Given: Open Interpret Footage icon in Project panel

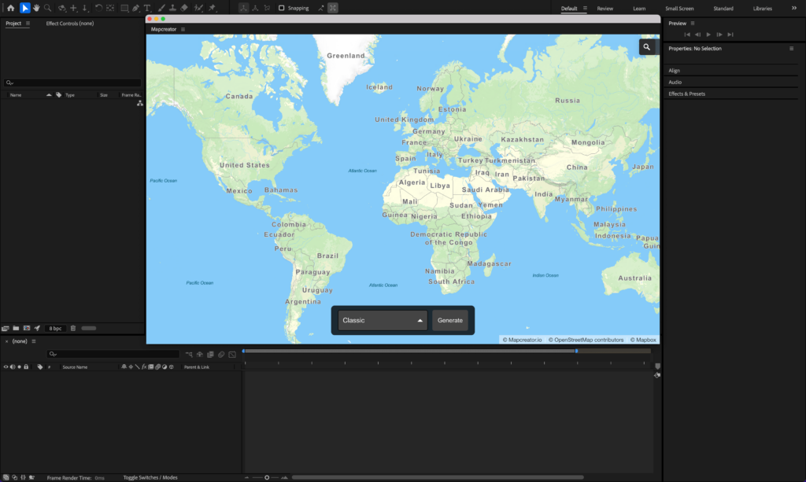Looking at the screenshot, I should tap(6, 328).
